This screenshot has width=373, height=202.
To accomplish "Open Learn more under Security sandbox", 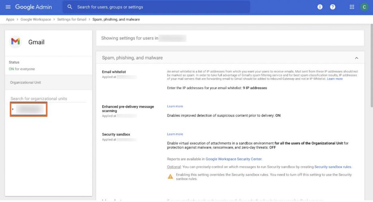I will tap(175, 134).
